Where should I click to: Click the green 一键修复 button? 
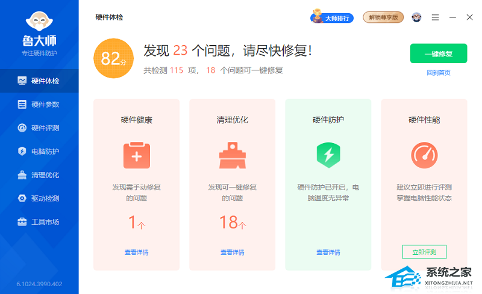click(439, 54)
